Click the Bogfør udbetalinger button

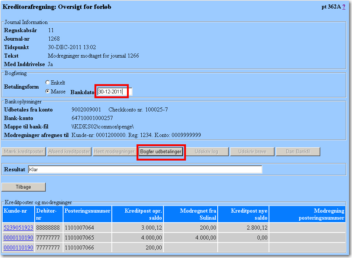161,152
